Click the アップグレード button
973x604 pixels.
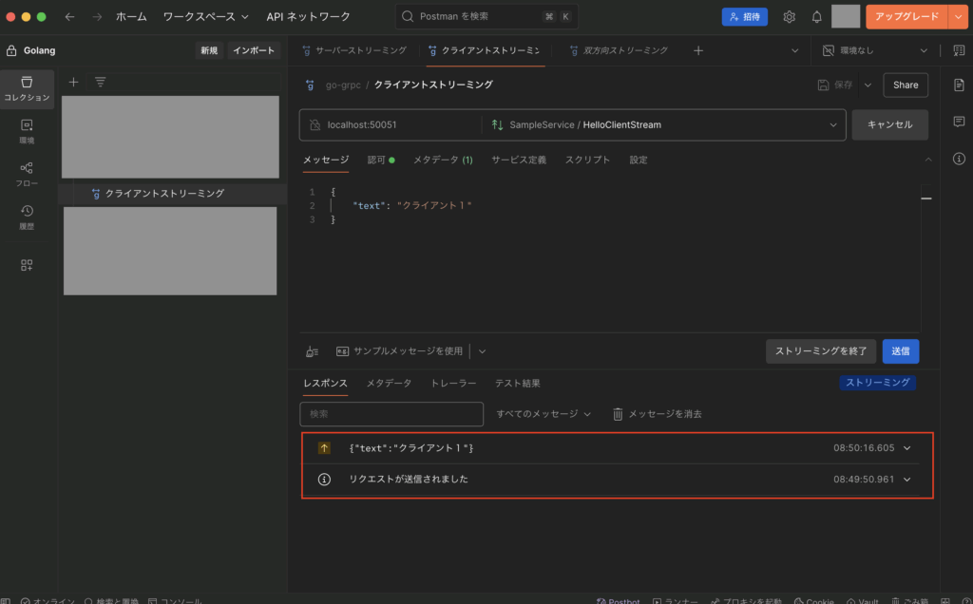coord(906,17)
